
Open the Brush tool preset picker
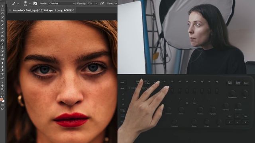coord(14,4)
